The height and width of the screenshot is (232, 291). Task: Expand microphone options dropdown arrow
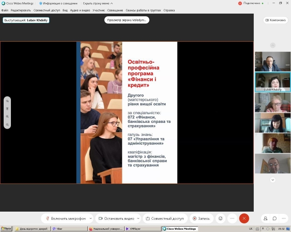point(90,218)
